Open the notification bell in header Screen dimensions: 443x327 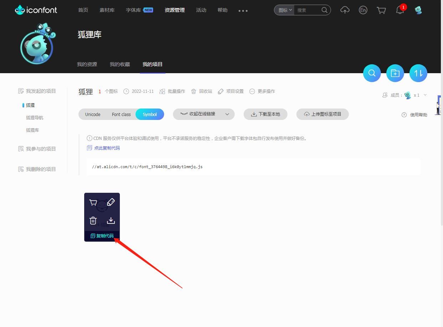[x=400, y=10]
